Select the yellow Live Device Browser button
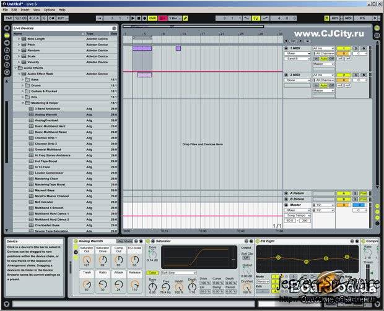The image size is (384, 311). point(7,35)
